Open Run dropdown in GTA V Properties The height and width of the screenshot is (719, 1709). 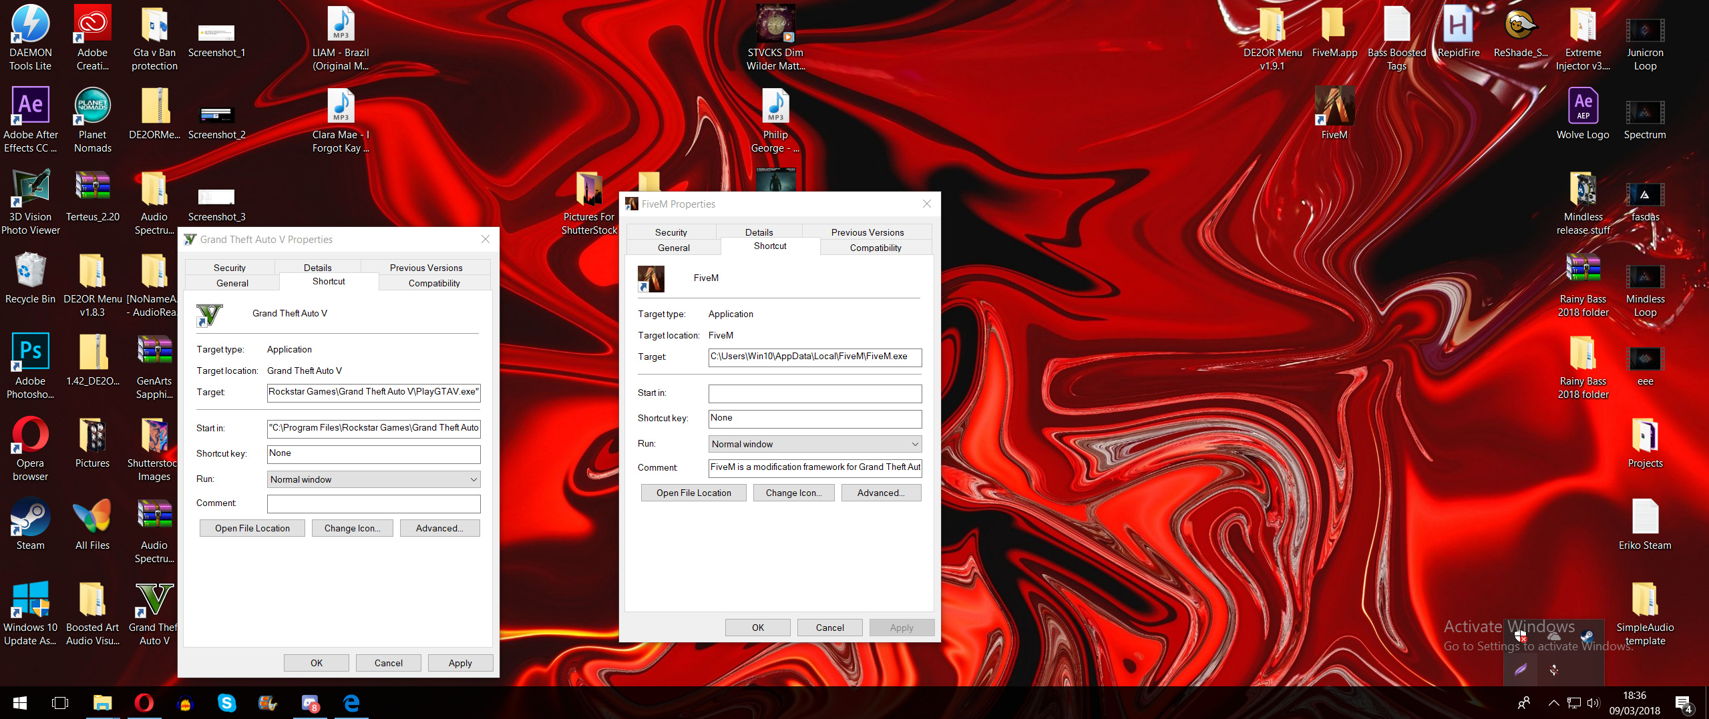[373, 479]
